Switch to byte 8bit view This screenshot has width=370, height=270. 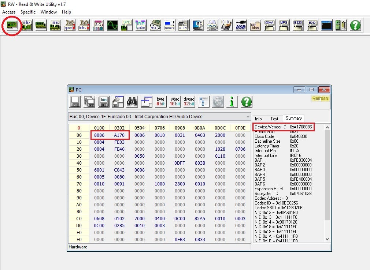(x=160, y=102)
